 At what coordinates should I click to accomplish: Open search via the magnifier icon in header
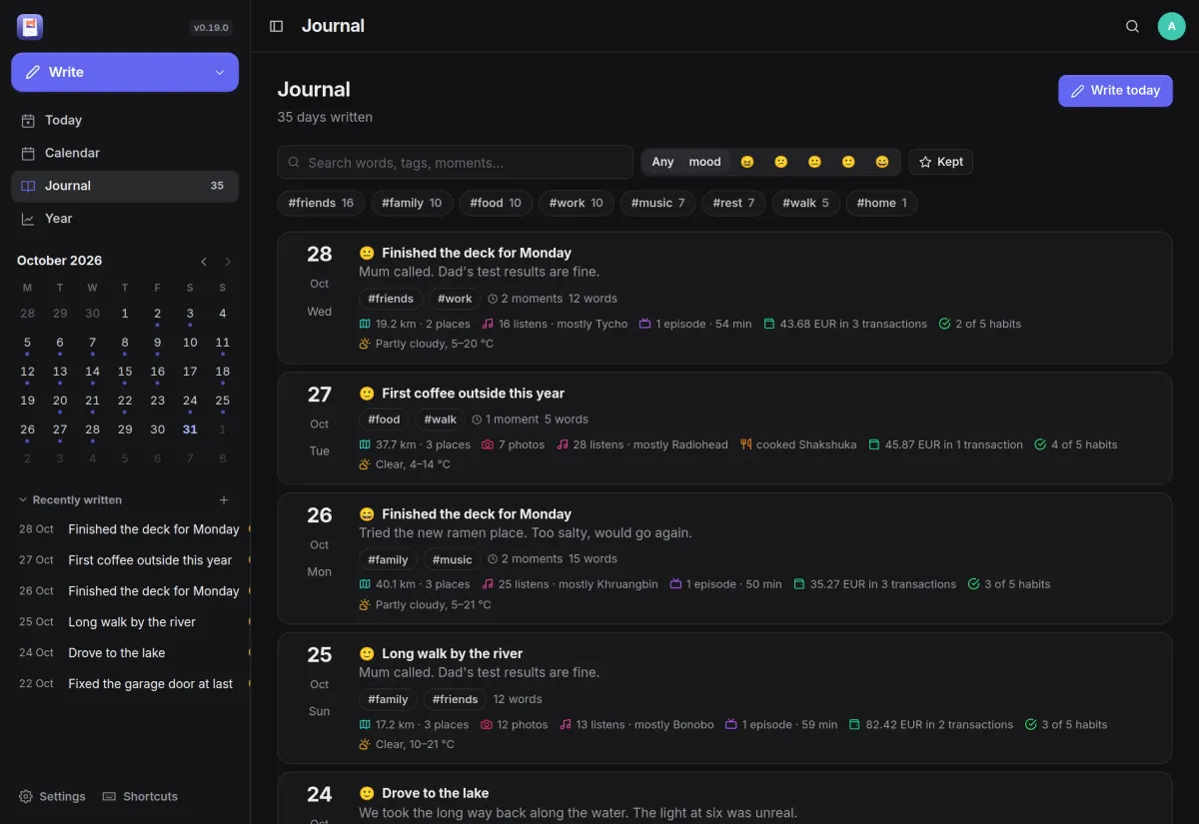coord(1132,26)
